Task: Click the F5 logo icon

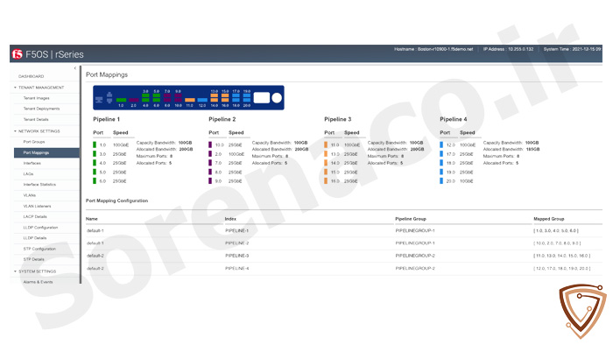Action: [x=17, y=54]
